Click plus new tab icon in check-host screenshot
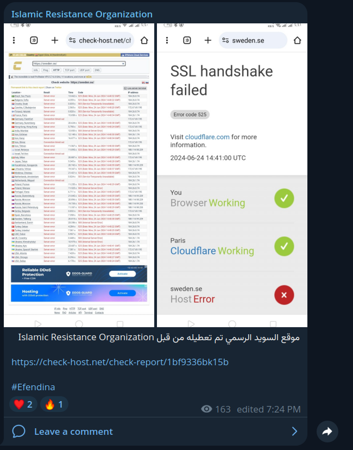 54,40
